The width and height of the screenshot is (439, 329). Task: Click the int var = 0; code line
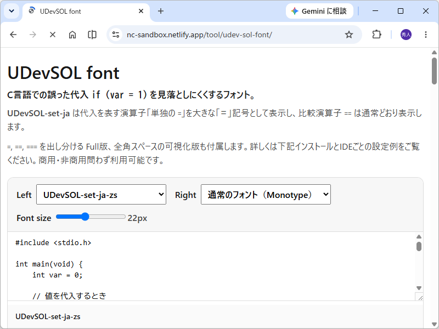coord(58,275)
